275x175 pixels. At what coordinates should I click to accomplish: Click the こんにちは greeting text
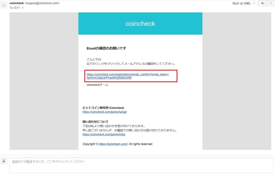(94, 59)
